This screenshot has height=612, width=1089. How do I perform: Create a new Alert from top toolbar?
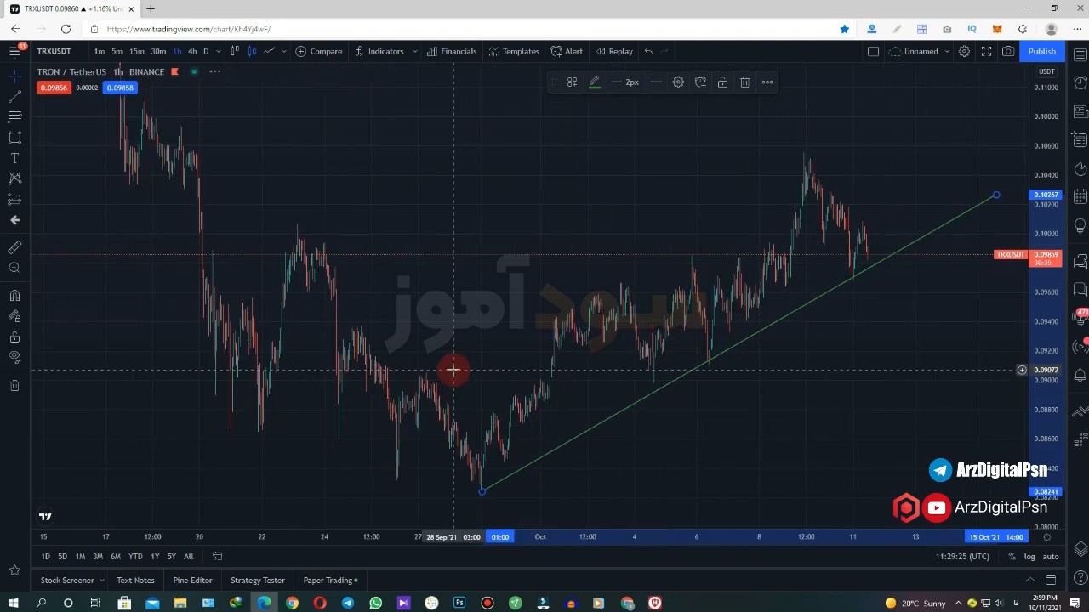point(567,52)
